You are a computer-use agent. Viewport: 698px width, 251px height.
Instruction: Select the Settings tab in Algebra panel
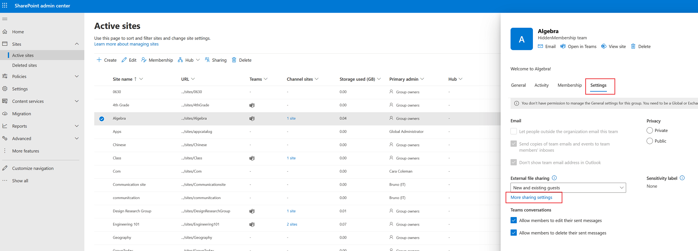pos(598,85)
